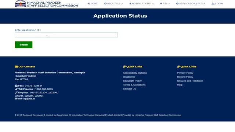Open the About Us menu
This screenshot has width=235, height=132.
pos(113,3)
